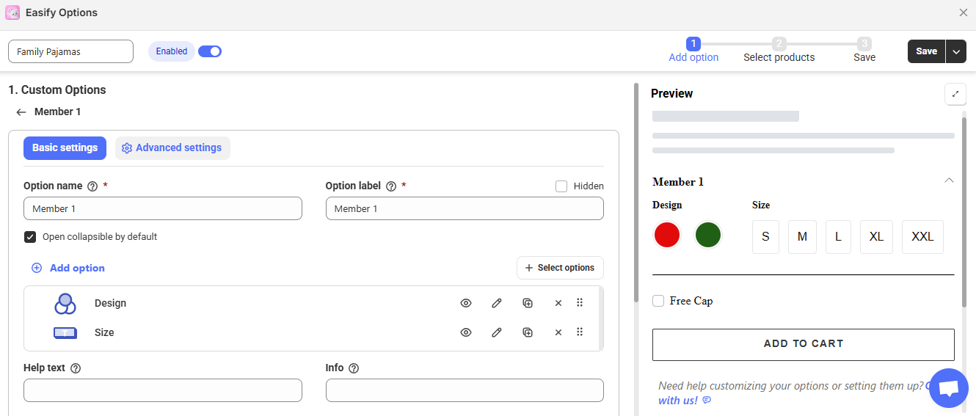Click the drag handle for Size row
The image size is (976, 416).
[x=580, y=332]
